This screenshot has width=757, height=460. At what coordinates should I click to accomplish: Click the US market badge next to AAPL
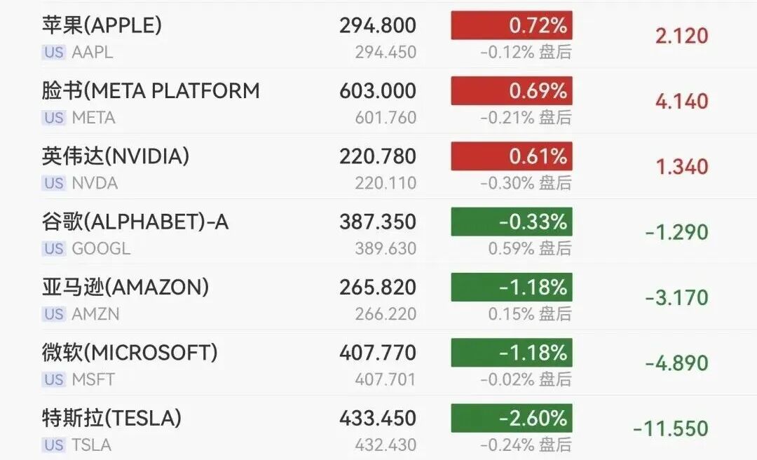[x=53, y=52]
